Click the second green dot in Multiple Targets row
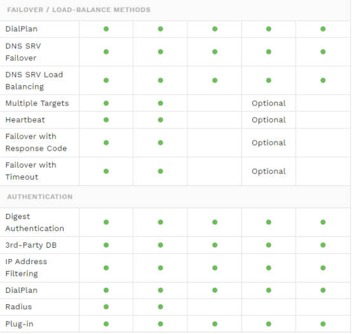The width and height of the screenshot is (352, 334). click(161, 103)
